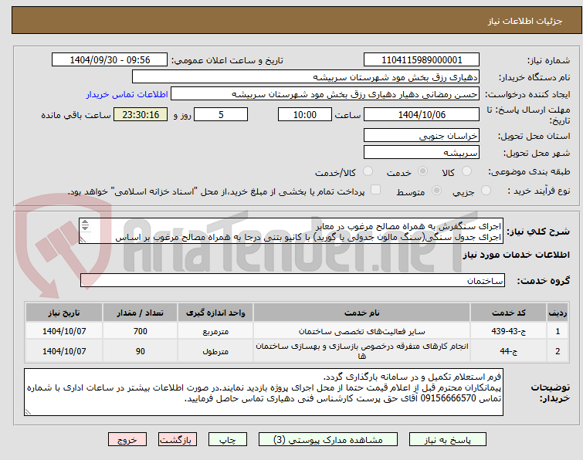Click the بازگشت back button
Viewport: 583px width, 460px height.
coord(178,439)
